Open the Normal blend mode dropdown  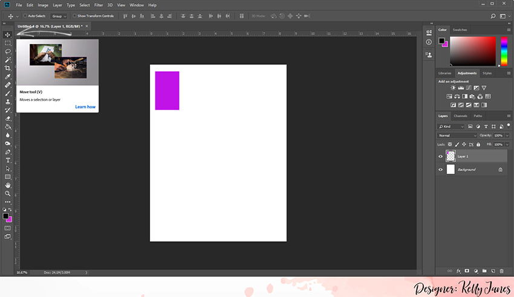tap(457, 135)
